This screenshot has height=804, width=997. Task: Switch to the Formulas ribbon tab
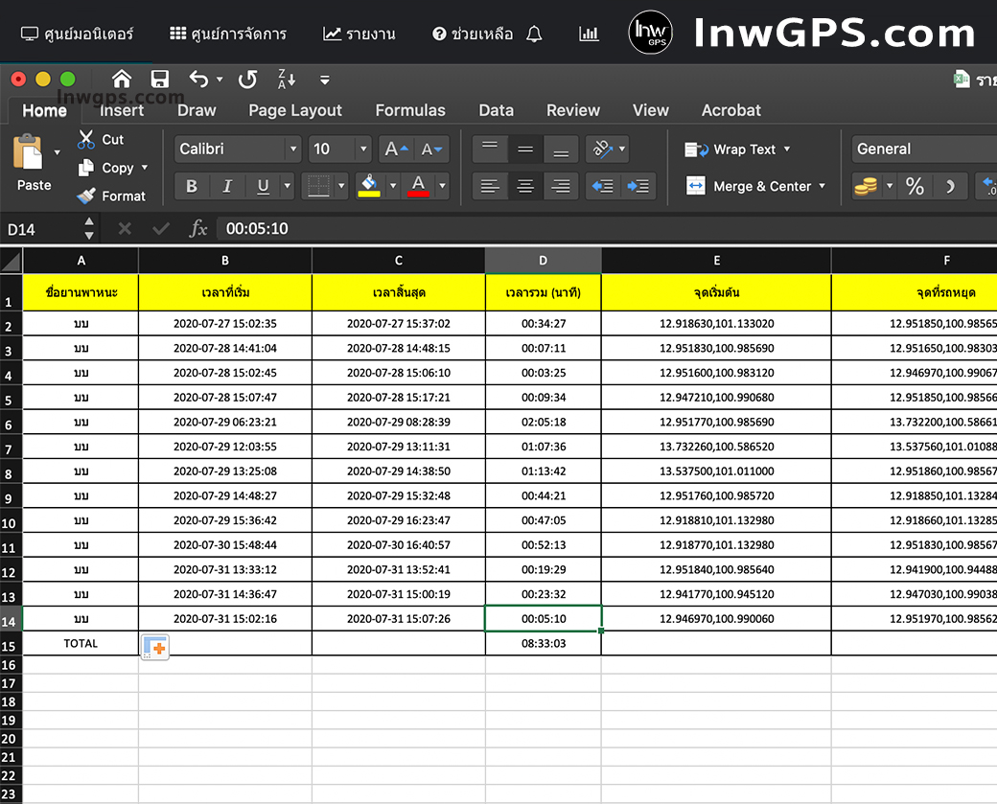410,110
